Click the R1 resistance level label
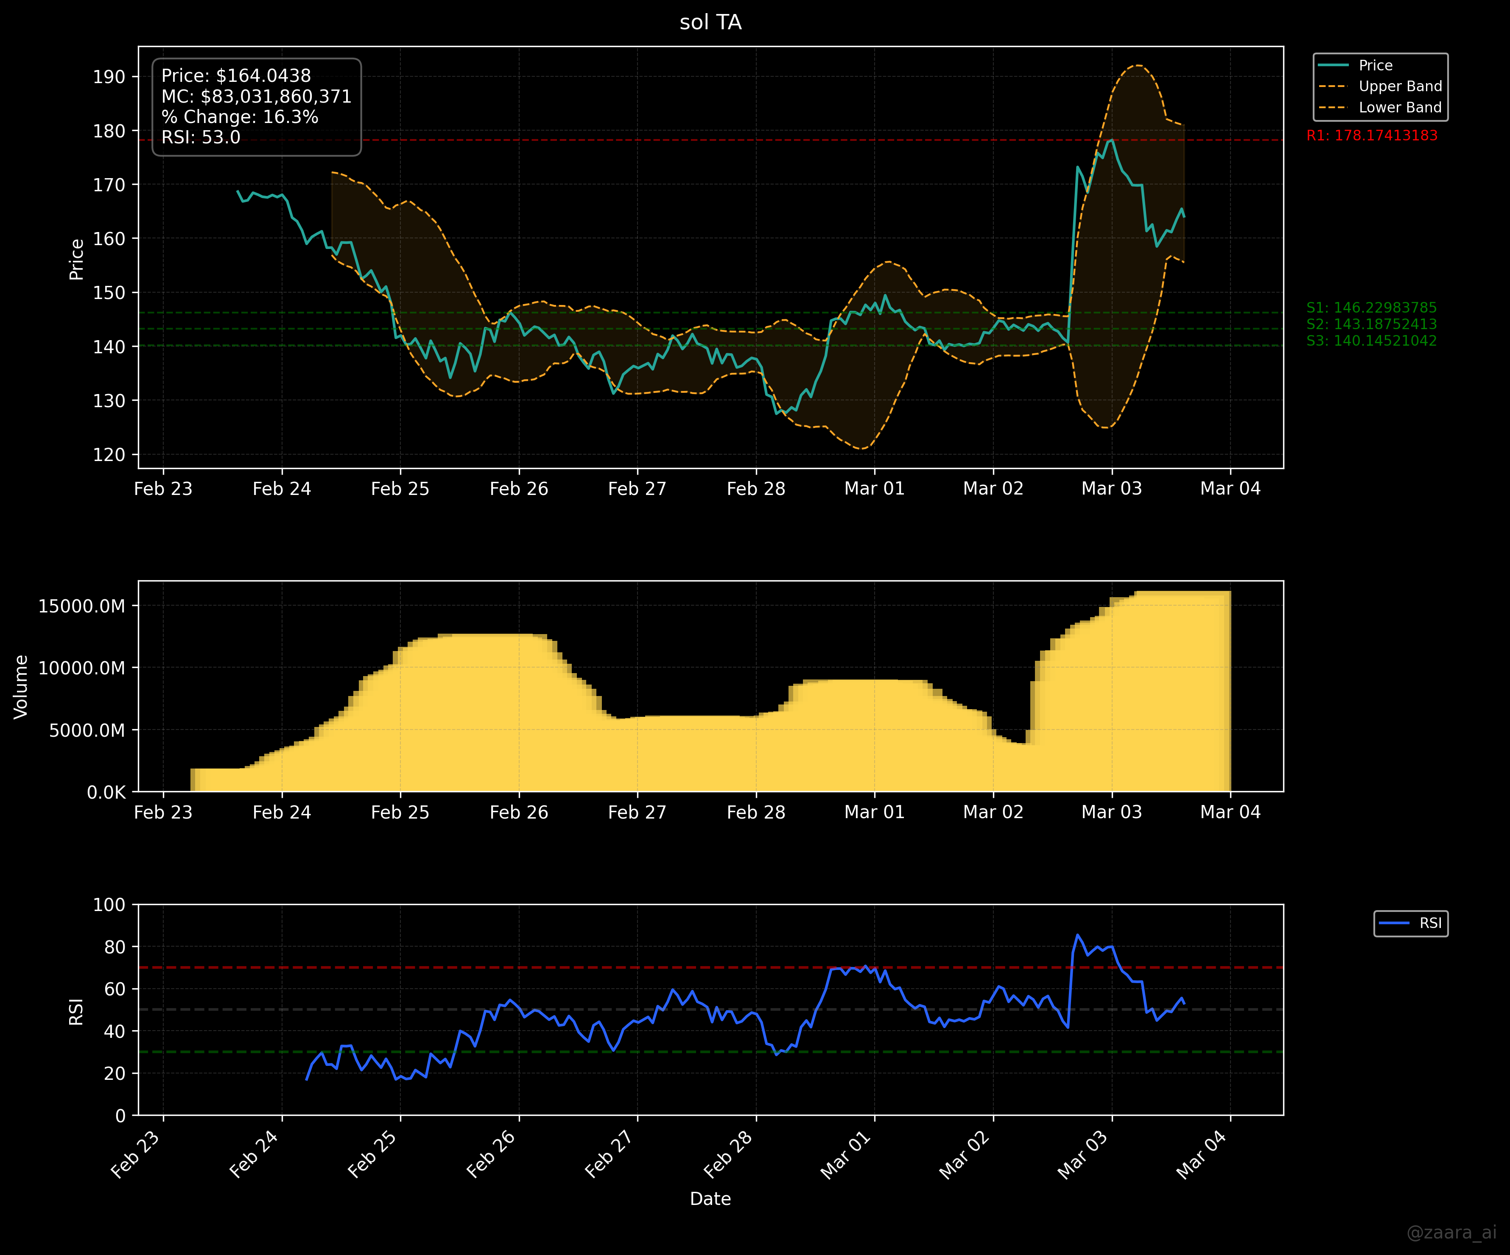This screenshot has width=1510, height=1255. coord(1371,136)
